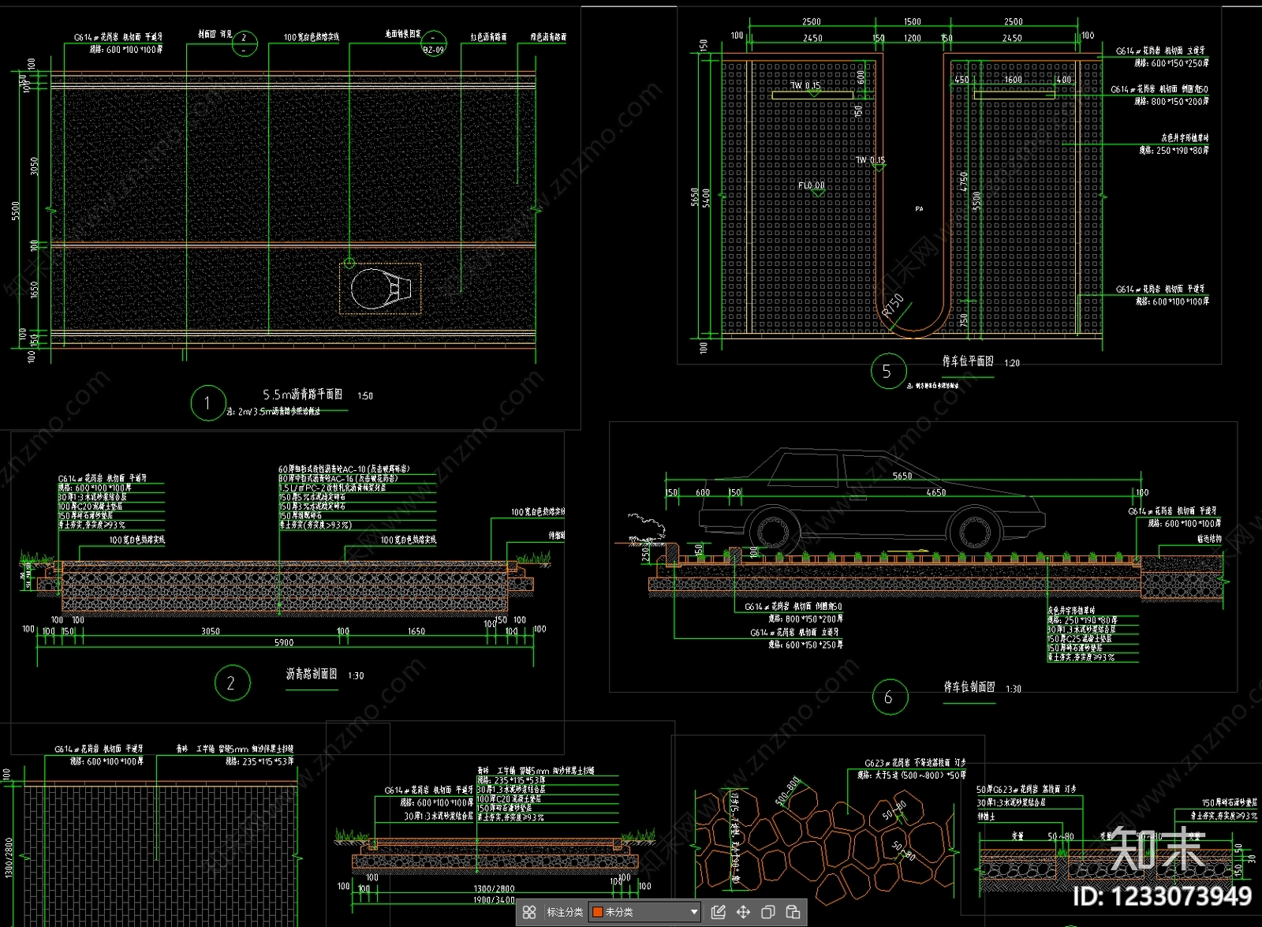The image size is (1262, 927).
Task: Select the 停车位平面图 drawing title
Action: pyautogui.click(x=968, y=361)
